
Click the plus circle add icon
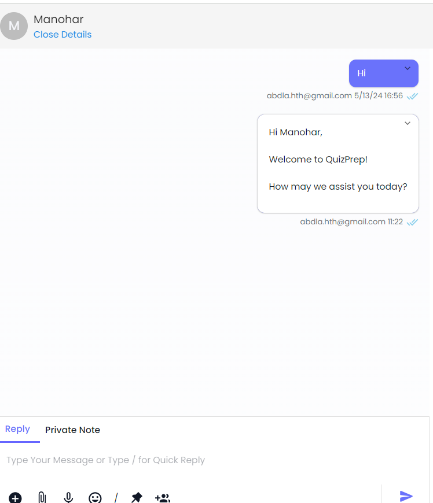pyautogui.click(x=15, y=498)
